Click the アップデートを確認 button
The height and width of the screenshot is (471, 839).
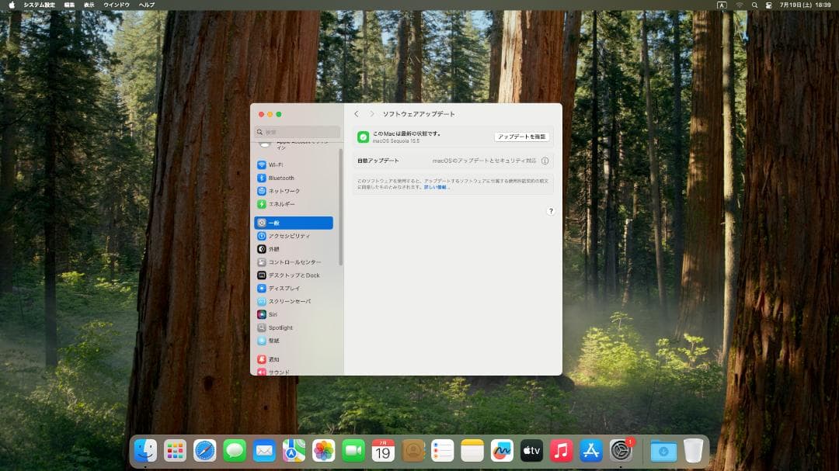[x=521, y=136]
